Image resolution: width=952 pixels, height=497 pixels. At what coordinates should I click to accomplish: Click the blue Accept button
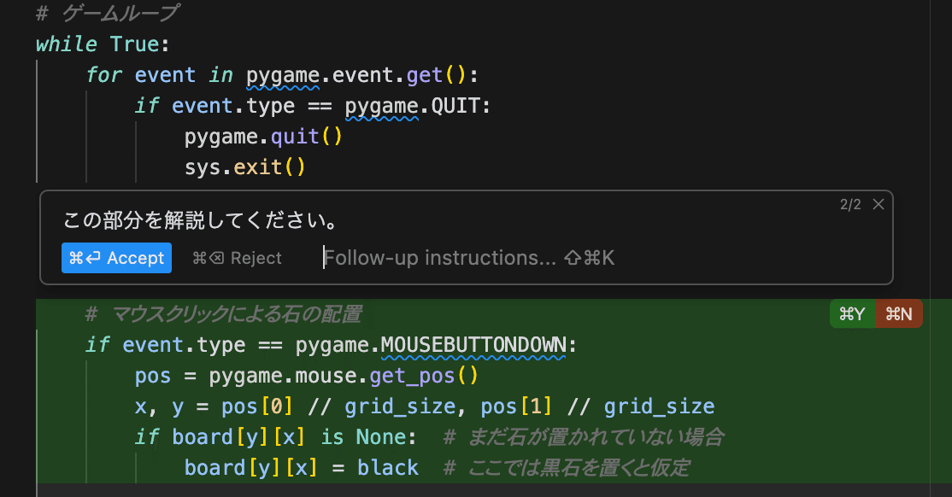pyautogui.click(x=116, y=258)
